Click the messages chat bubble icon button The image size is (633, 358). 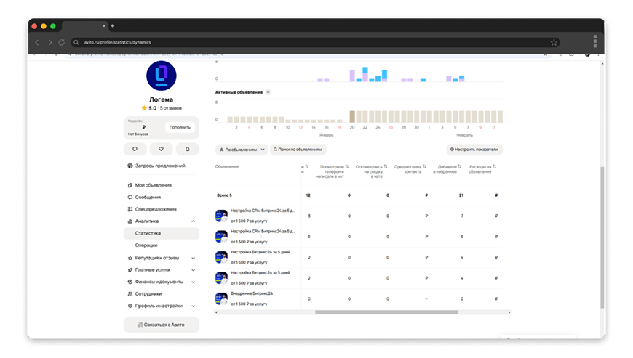135,149
